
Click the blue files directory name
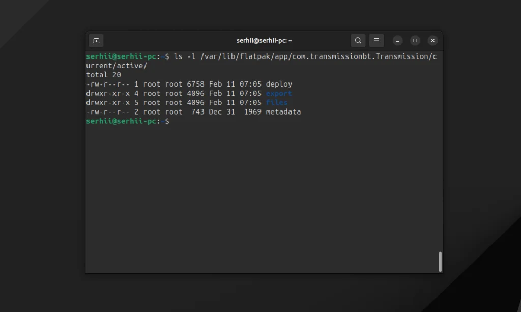pos(276,102)
